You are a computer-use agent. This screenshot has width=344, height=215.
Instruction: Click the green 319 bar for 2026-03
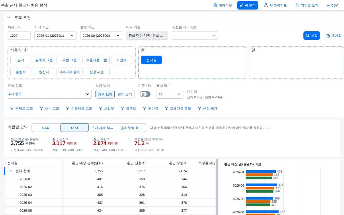[x=258, y=205]
